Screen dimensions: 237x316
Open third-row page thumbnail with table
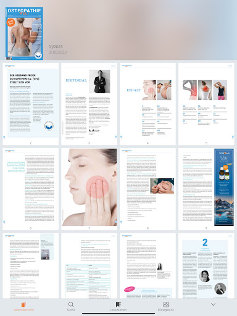[89, 265]
